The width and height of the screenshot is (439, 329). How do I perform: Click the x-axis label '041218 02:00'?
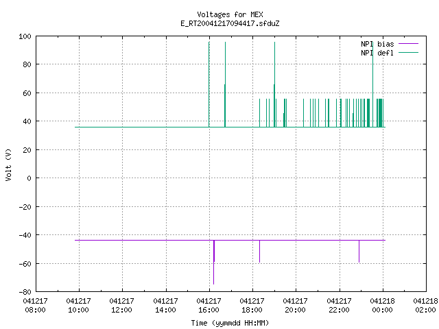[425, 306]
